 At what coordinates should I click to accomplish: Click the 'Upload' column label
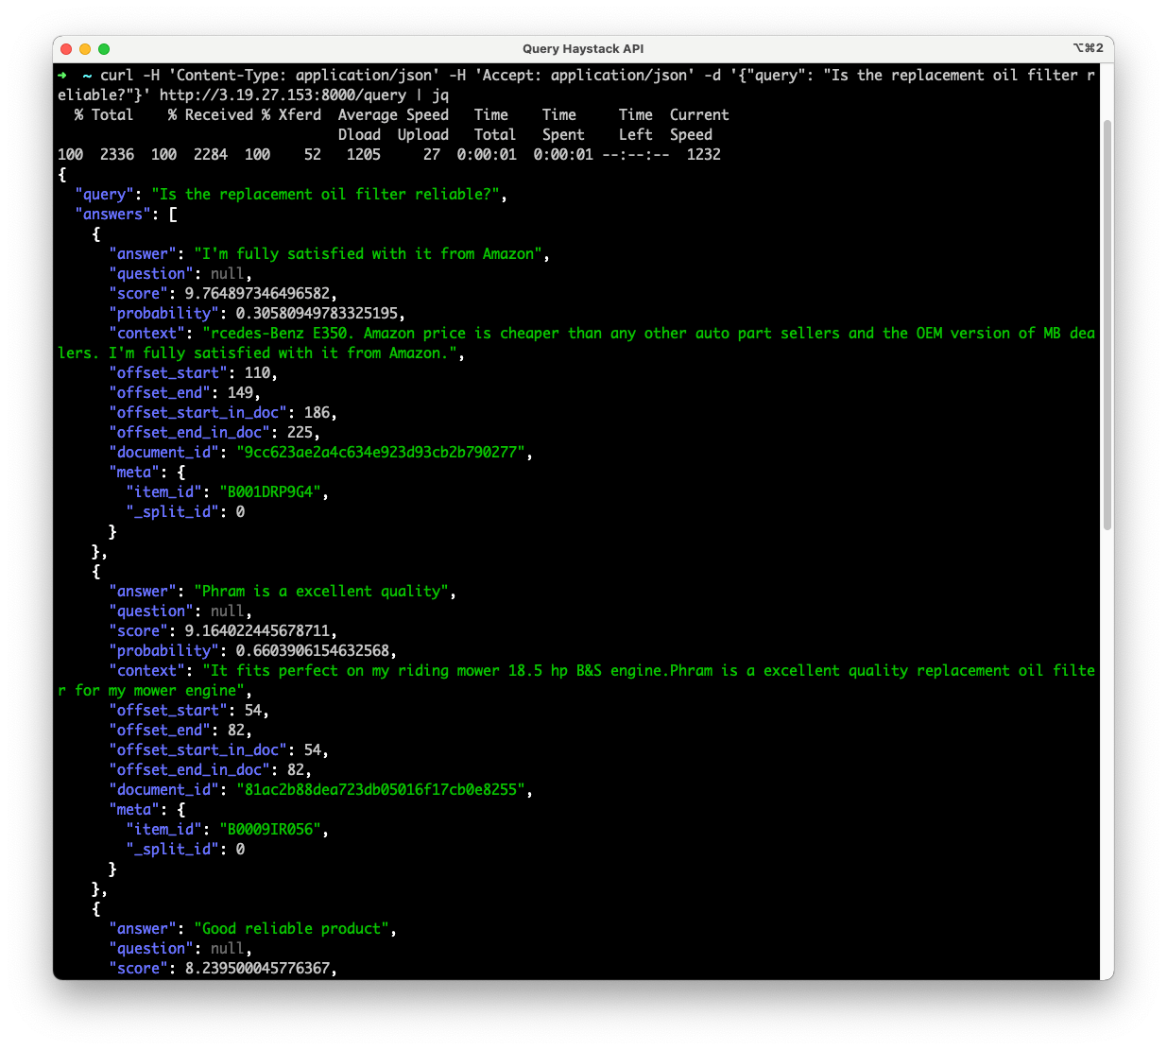pos(423,135)
